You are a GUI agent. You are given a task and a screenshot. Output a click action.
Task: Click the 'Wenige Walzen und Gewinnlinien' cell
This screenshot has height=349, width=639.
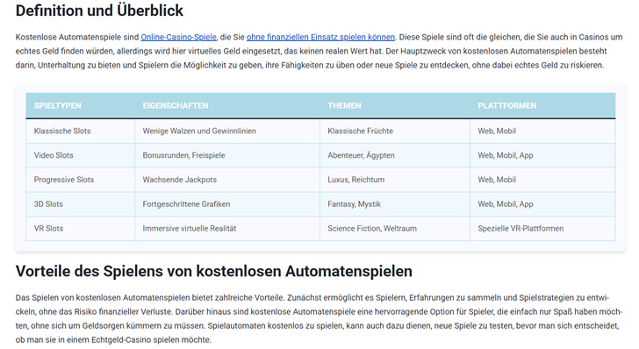(x=227, y=132)
